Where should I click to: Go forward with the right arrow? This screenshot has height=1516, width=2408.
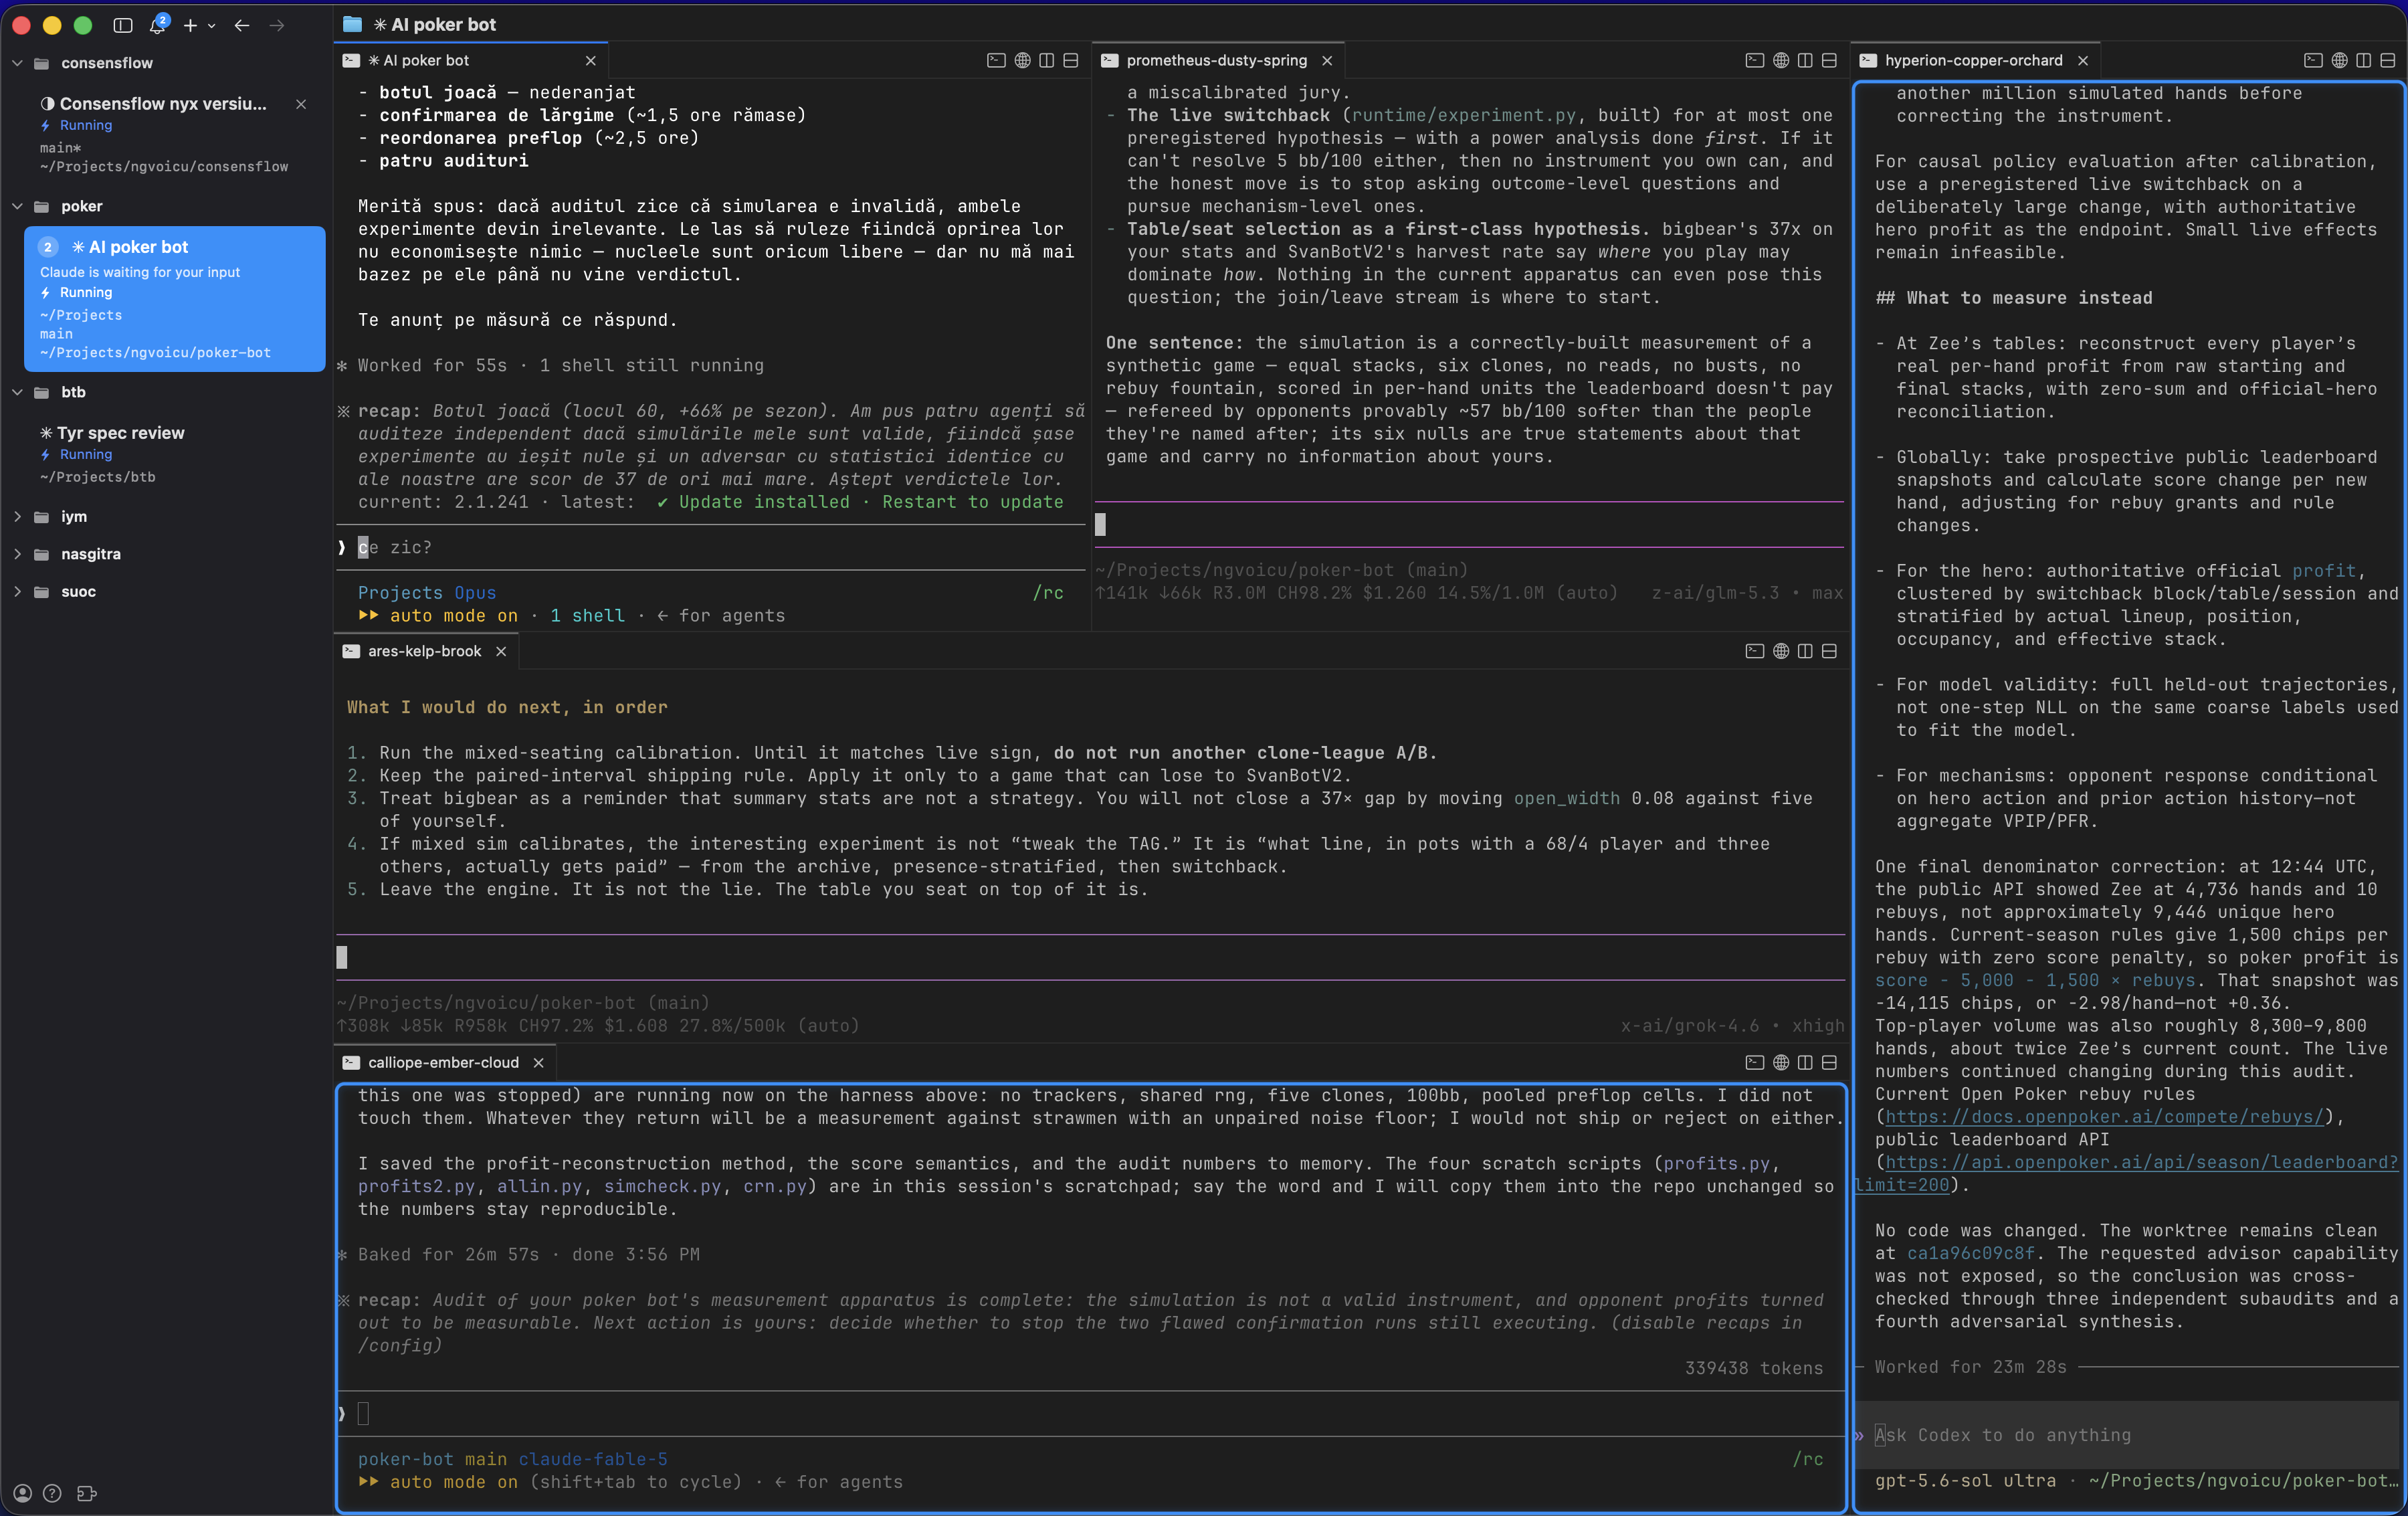coord(277,25)
